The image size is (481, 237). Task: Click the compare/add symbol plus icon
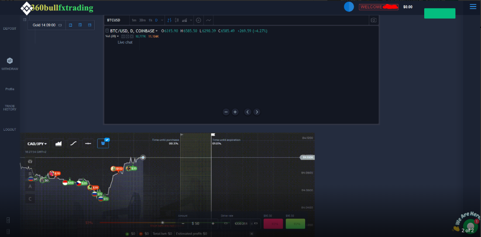[x=199, y=20]
